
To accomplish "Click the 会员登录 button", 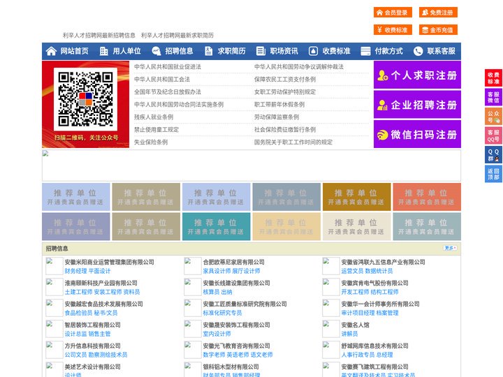I will click(393, 13).
